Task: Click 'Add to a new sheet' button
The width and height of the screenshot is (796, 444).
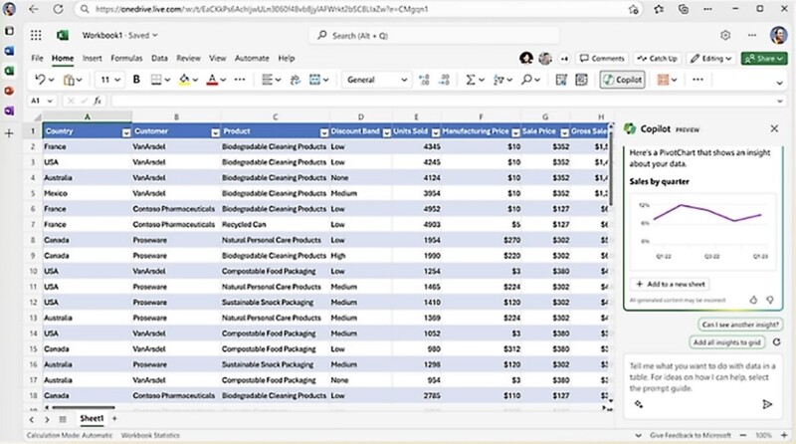Action: click(670, 284)
